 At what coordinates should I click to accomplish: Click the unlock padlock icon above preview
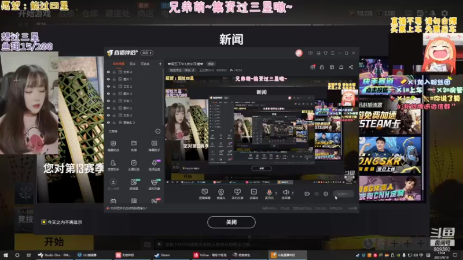(322, 67)
